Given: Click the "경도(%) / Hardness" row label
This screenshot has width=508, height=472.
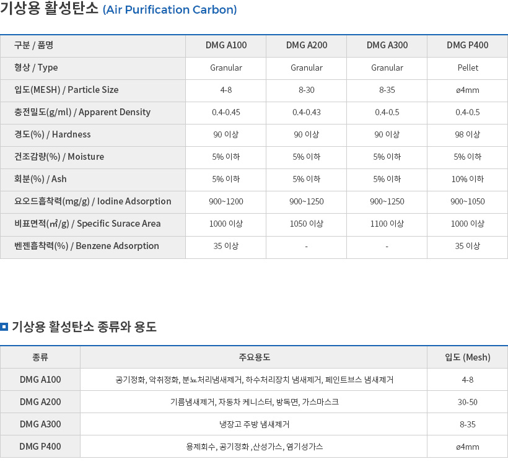Looking at the screenshot, I should pos(53,134).
